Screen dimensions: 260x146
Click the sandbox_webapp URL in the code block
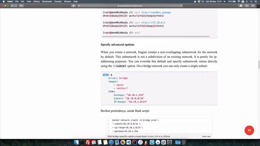(x=156, y=13)
